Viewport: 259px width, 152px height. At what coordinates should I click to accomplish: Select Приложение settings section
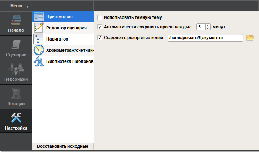coord(63,17)
